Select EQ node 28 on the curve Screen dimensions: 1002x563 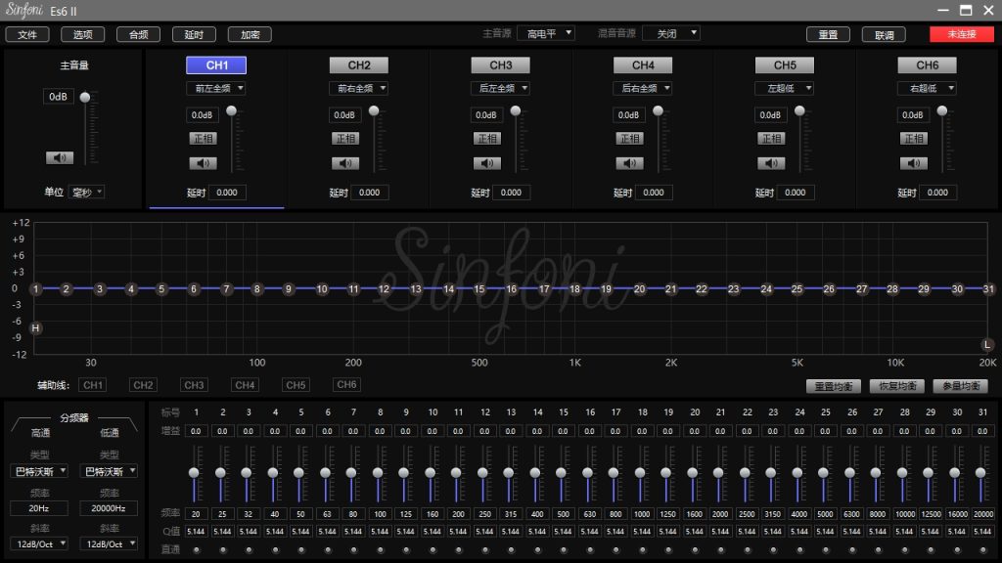(892, 289)
